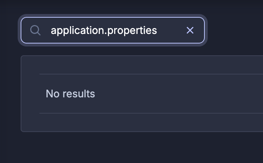Select the 'No results' message text

pos(70,94)
